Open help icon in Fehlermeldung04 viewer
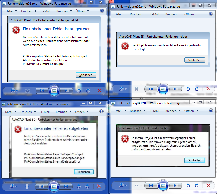This screenshot has height=194, width=217. tap(211, 110)
